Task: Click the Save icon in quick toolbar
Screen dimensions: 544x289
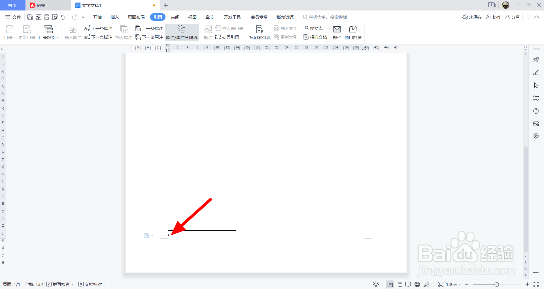Action: pos(30,17)
